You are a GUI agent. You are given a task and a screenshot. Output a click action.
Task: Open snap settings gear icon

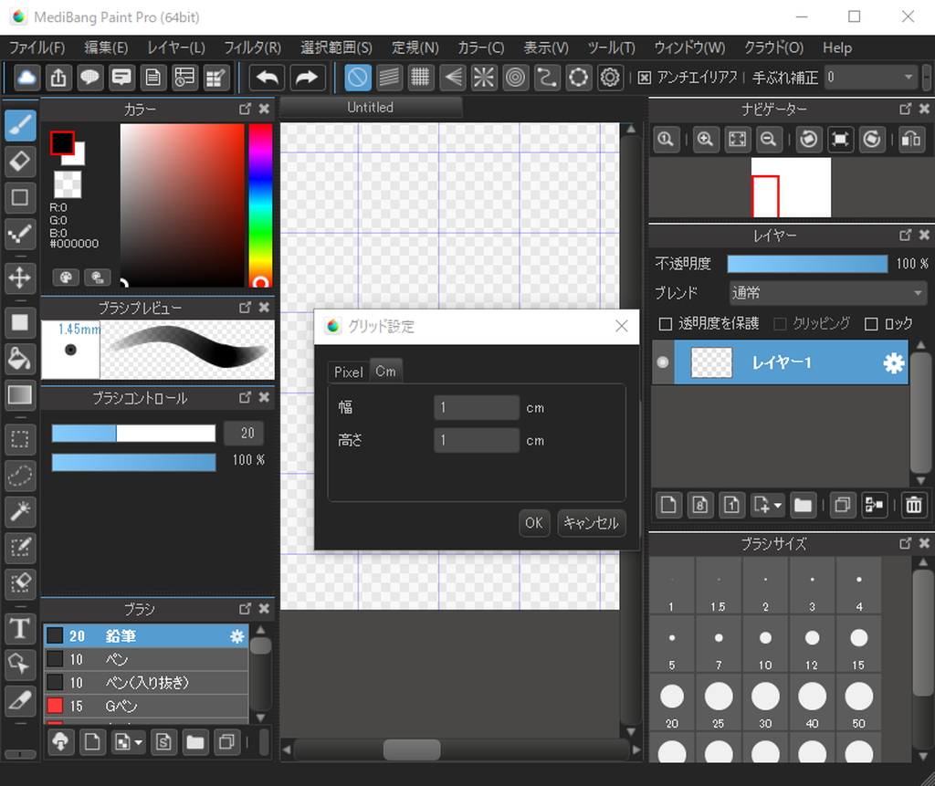[x=610, y=78]
